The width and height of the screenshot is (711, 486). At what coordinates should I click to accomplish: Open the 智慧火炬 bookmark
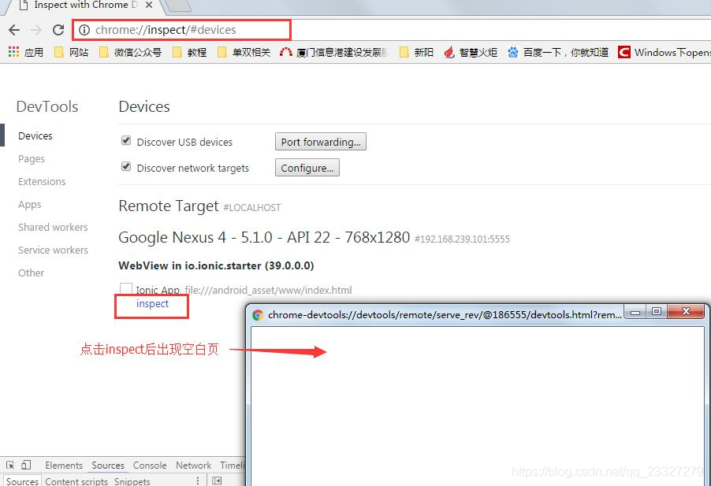tap(471, 52)
